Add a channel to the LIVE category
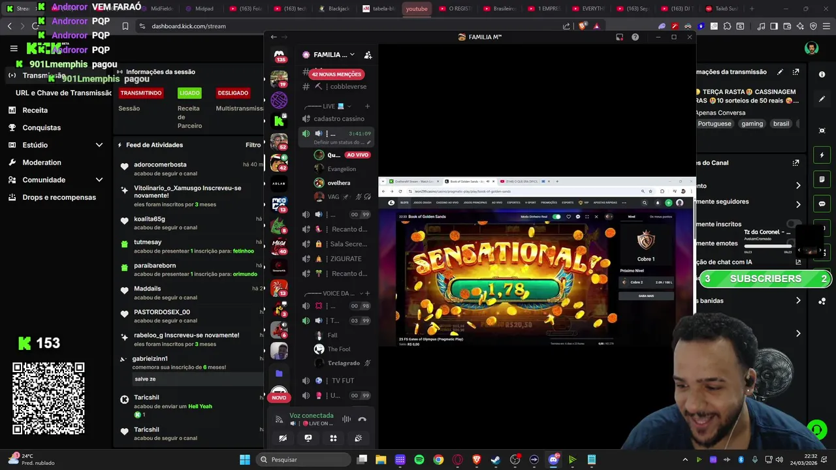Screen dimensions: 836x470 point(367,106)
